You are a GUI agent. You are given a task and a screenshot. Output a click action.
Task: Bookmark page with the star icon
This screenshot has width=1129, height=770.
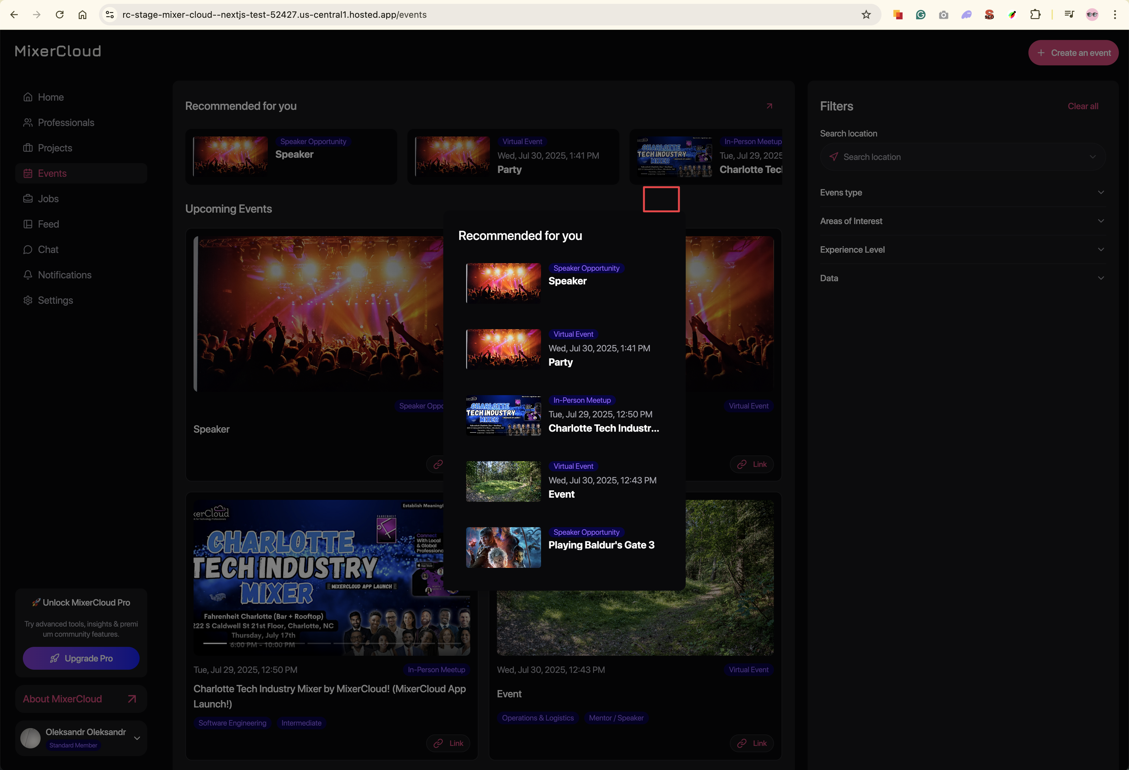[x=866, y=15]
